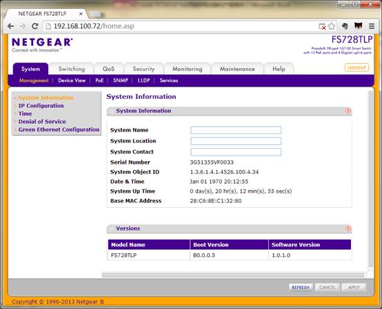The height and width of the screenshot is (309, 382).
Task: Open the System tab
Action: pos(31,69)
